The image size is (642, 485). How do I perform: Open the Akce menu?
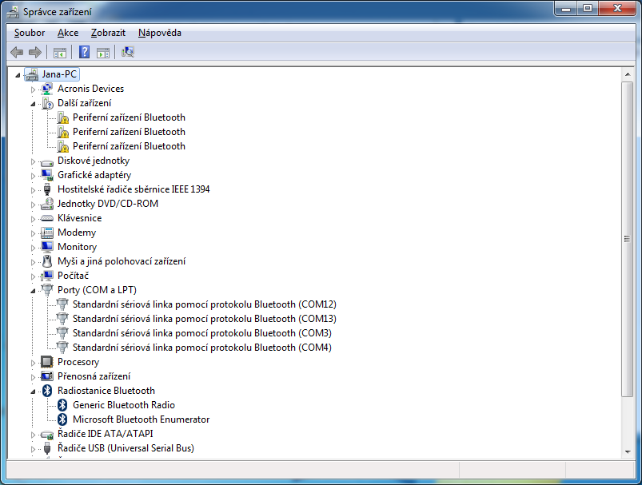(x=68, y=33)
